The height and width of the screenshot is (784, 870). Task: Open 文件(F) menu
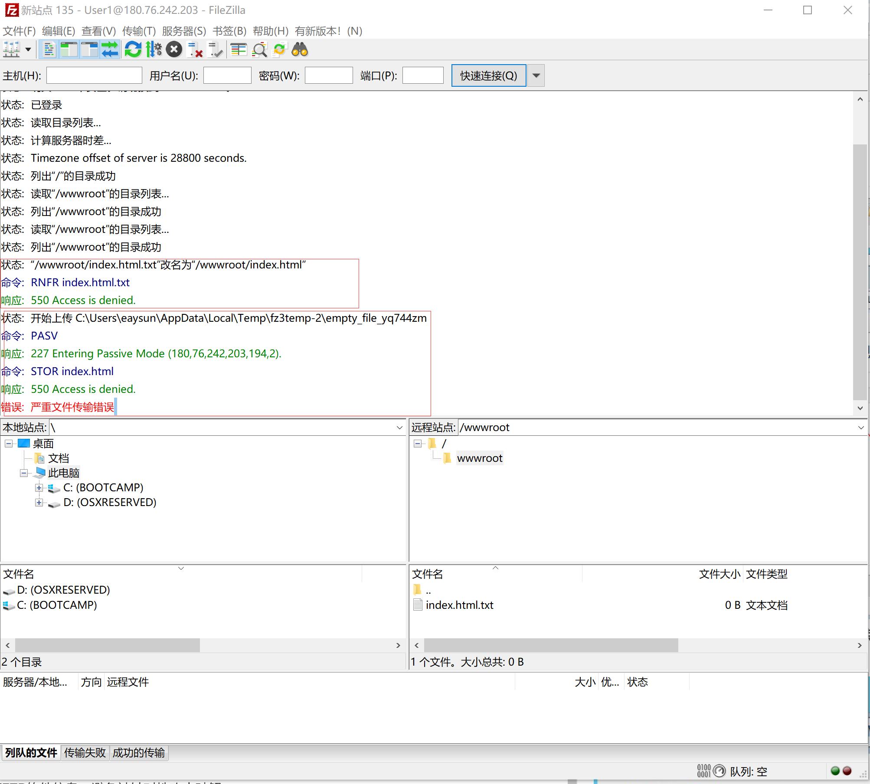pos(19,31)
